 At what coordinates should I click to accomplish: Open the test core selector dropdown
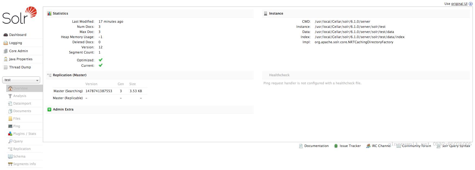pos(21,80)
